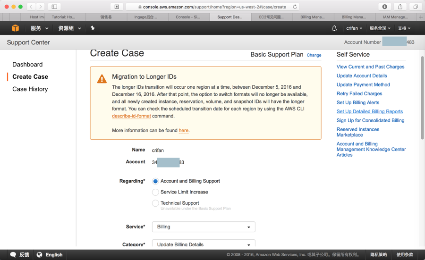Select Technical Support radio button
Screen dimensions: 425x260
click(155, 203)
